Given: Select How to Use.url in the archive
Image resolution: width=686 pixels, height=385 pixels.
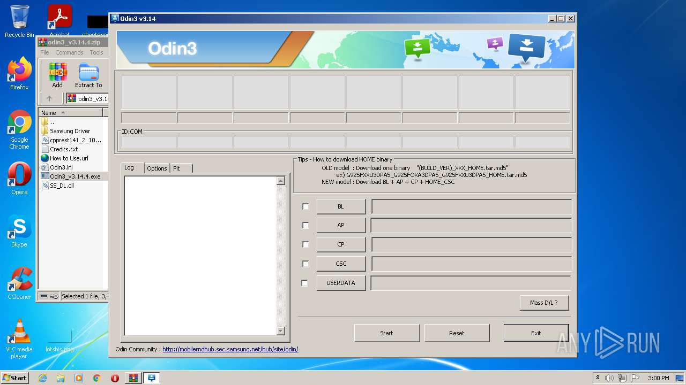Looking at the screenshot, I should click(x=65, y=158).
